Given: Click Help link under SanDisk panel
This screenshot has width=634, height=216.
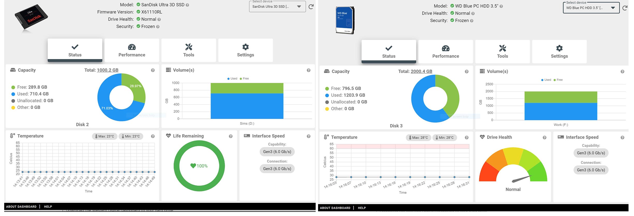Looking at the screenshot, I should pos(48,207).
